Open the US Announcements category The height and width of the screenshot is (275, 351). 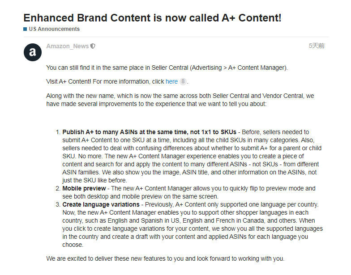pyautogui.click(x=54, y=29)
